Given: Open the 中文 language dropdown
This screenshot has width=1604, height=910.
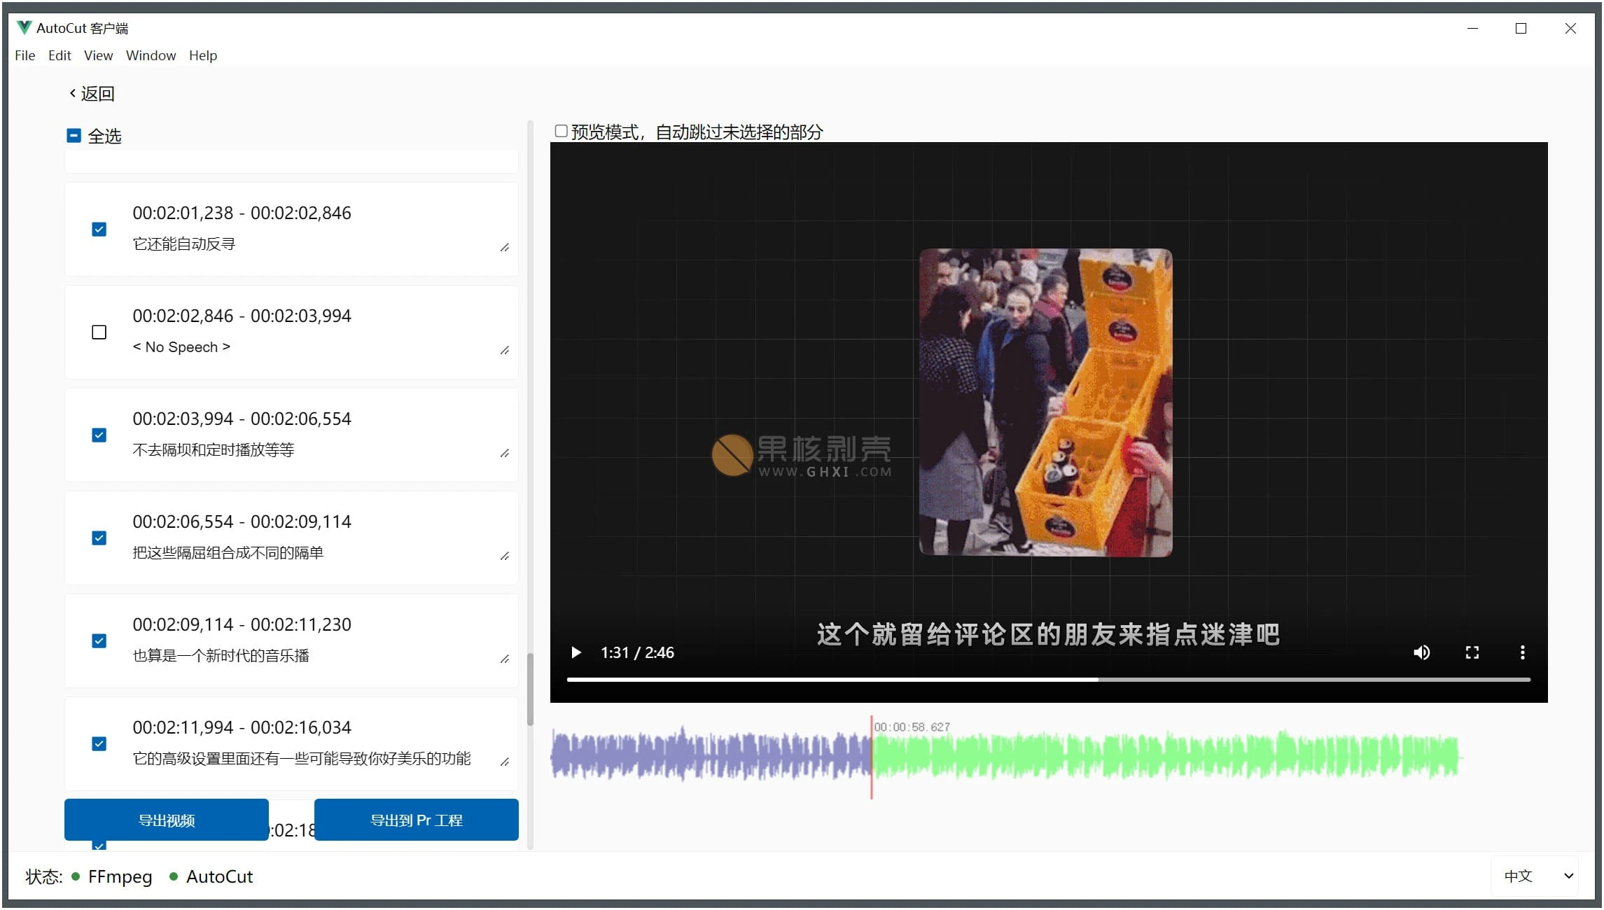Looking at the screenshot, I should coord(1535,876).
